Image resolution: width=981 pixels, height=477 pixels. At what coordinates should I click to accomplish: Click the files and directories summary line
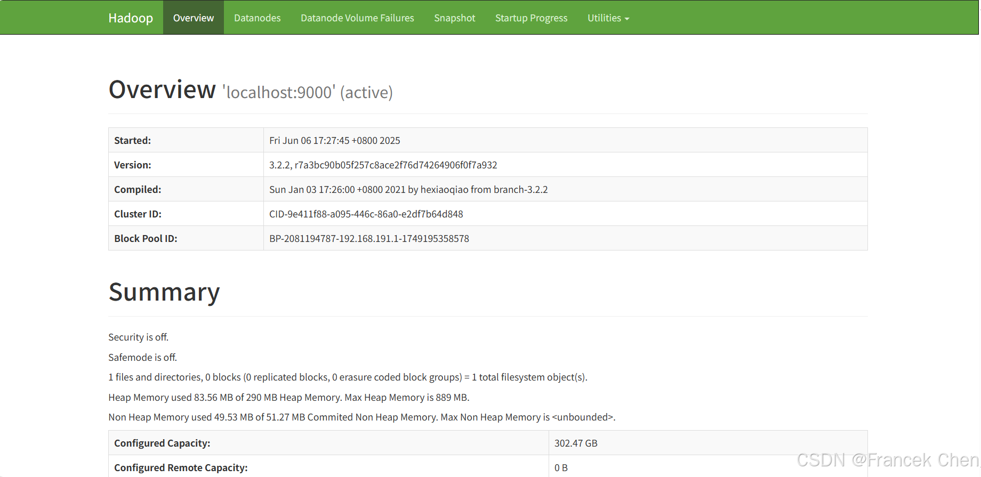[x=348, y=377]
